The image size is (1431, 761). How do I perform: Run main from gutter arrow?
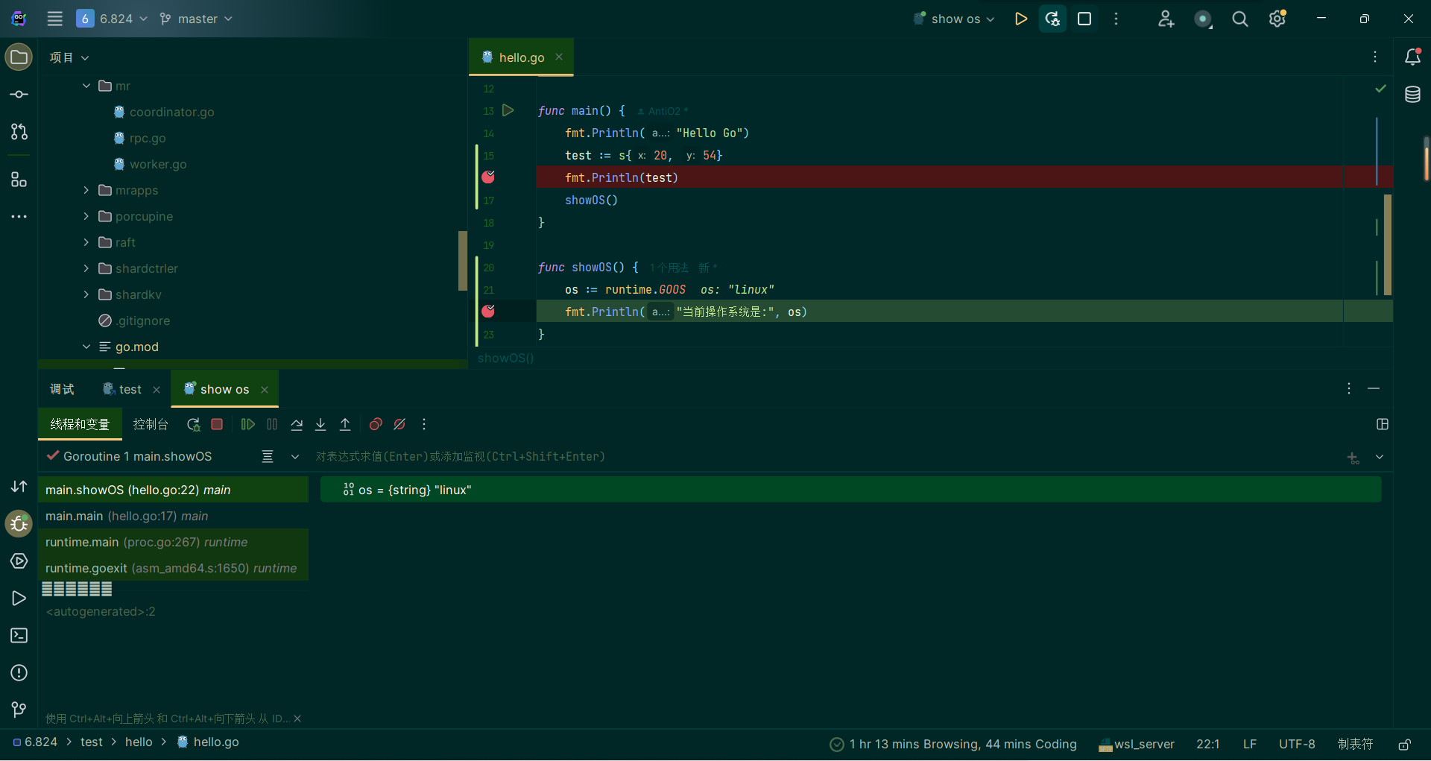[508, 110]
